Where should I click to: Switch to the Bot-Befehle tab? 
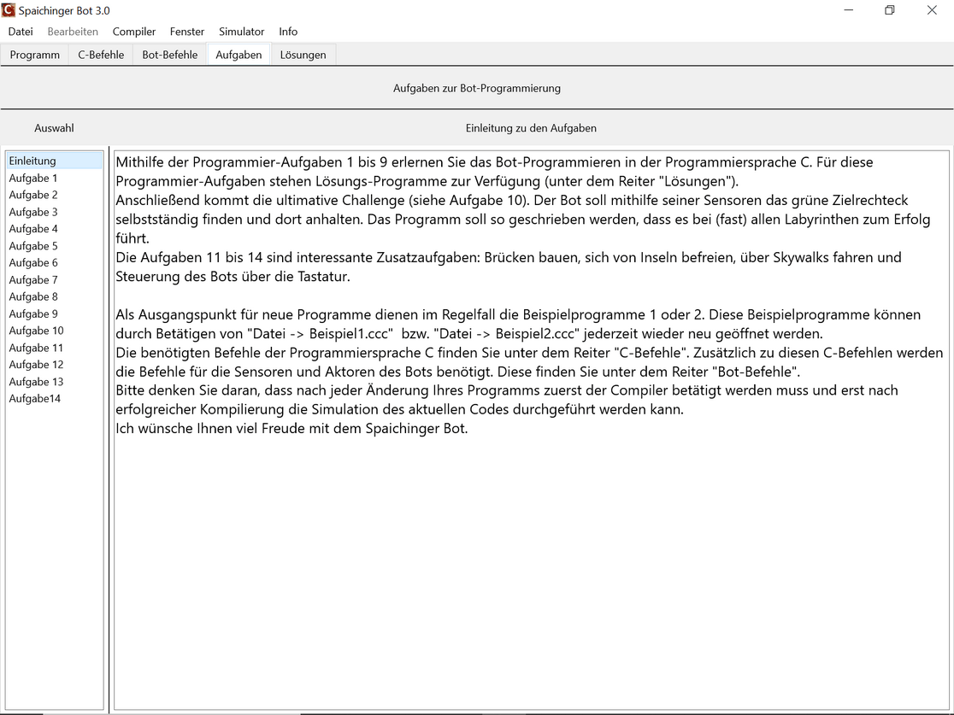tap(170, 55)
